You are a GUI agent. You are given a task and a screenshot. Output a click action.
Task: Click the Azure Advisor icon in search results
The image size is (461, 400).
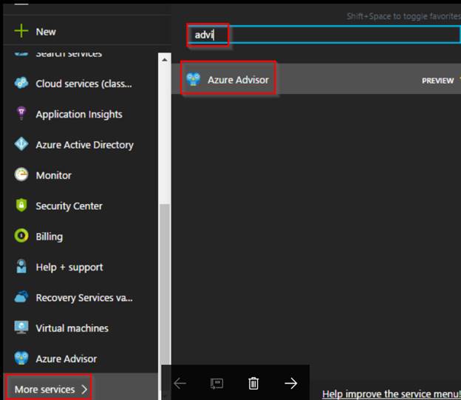click(193, 79)
